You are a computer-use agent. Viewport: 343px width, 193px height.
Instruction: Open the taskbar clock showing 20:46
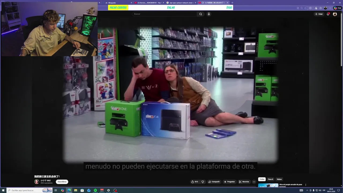click(x=331, y=190)
